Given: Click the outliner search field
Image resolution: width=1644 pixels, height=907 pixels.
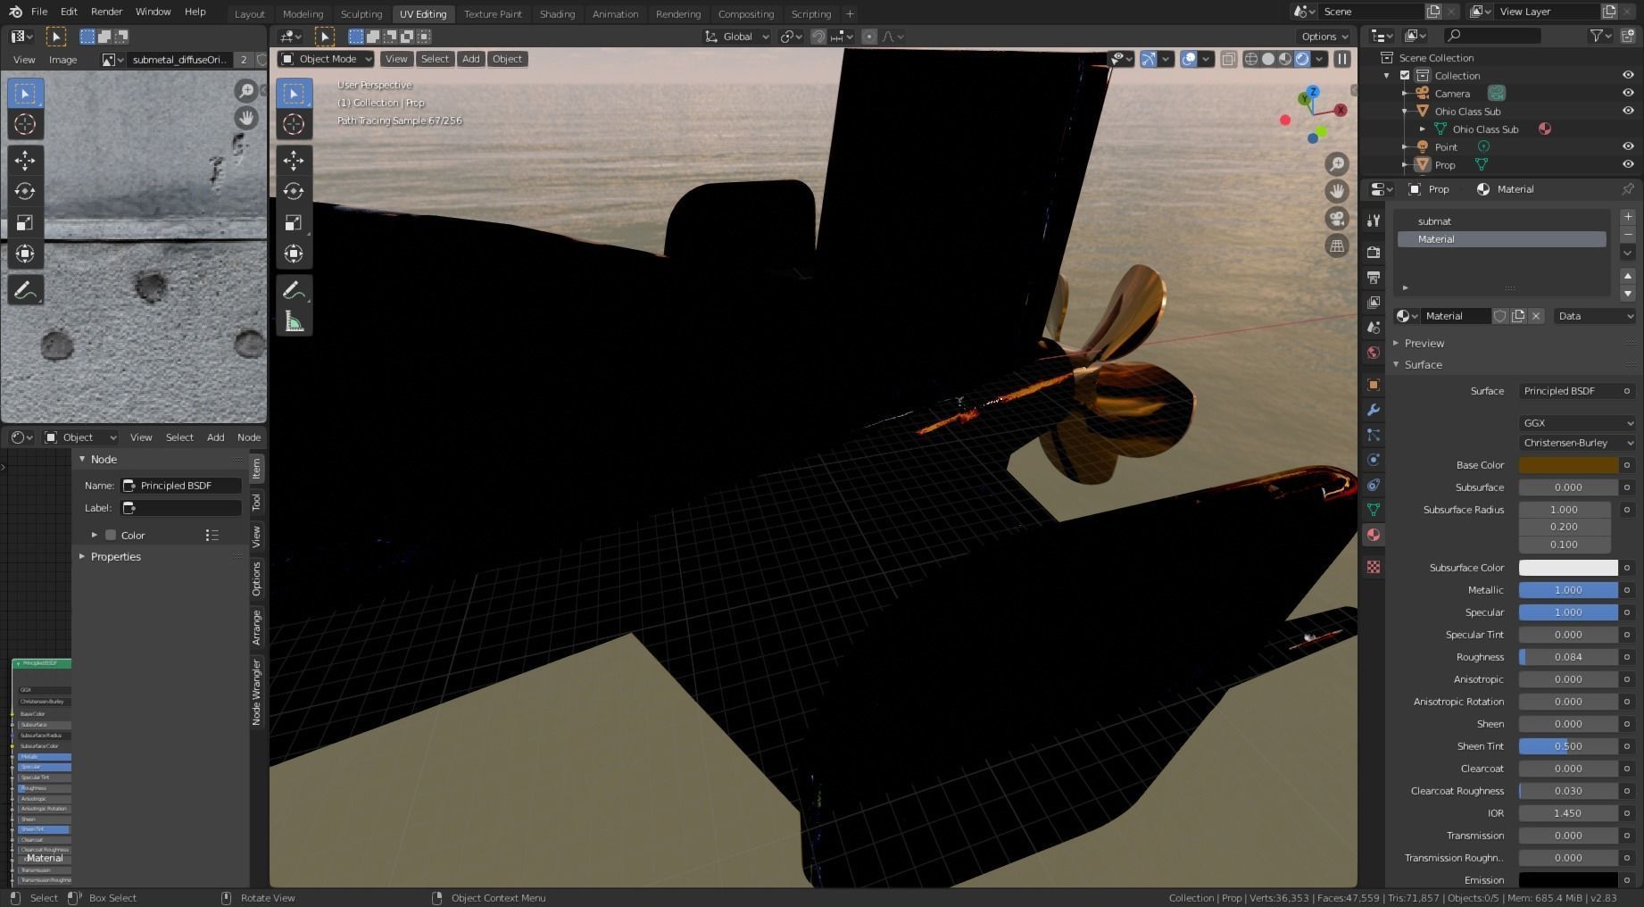Looking at the screenshot, I should pyautogui.click(x=1492, y=36).
